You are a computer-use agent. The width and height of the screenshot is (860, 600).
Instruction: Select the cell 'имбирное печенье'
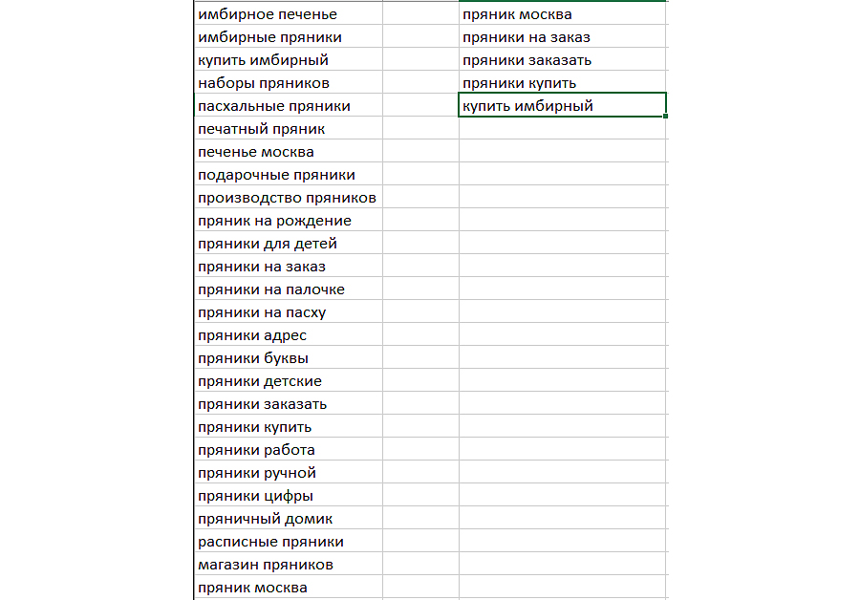click(x=268, y=14)
